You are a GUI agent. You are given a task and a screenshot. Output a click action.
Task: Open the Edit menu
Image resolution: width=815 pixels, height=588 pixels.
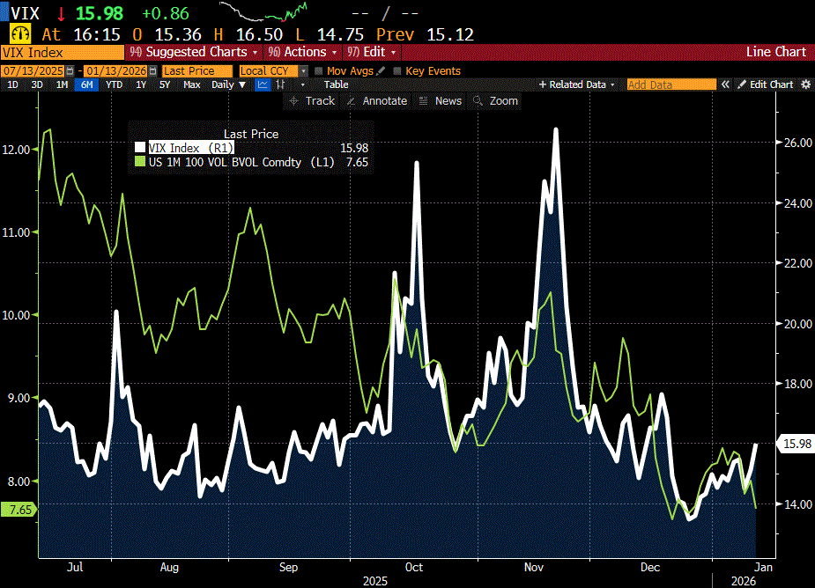pos(372,53)
